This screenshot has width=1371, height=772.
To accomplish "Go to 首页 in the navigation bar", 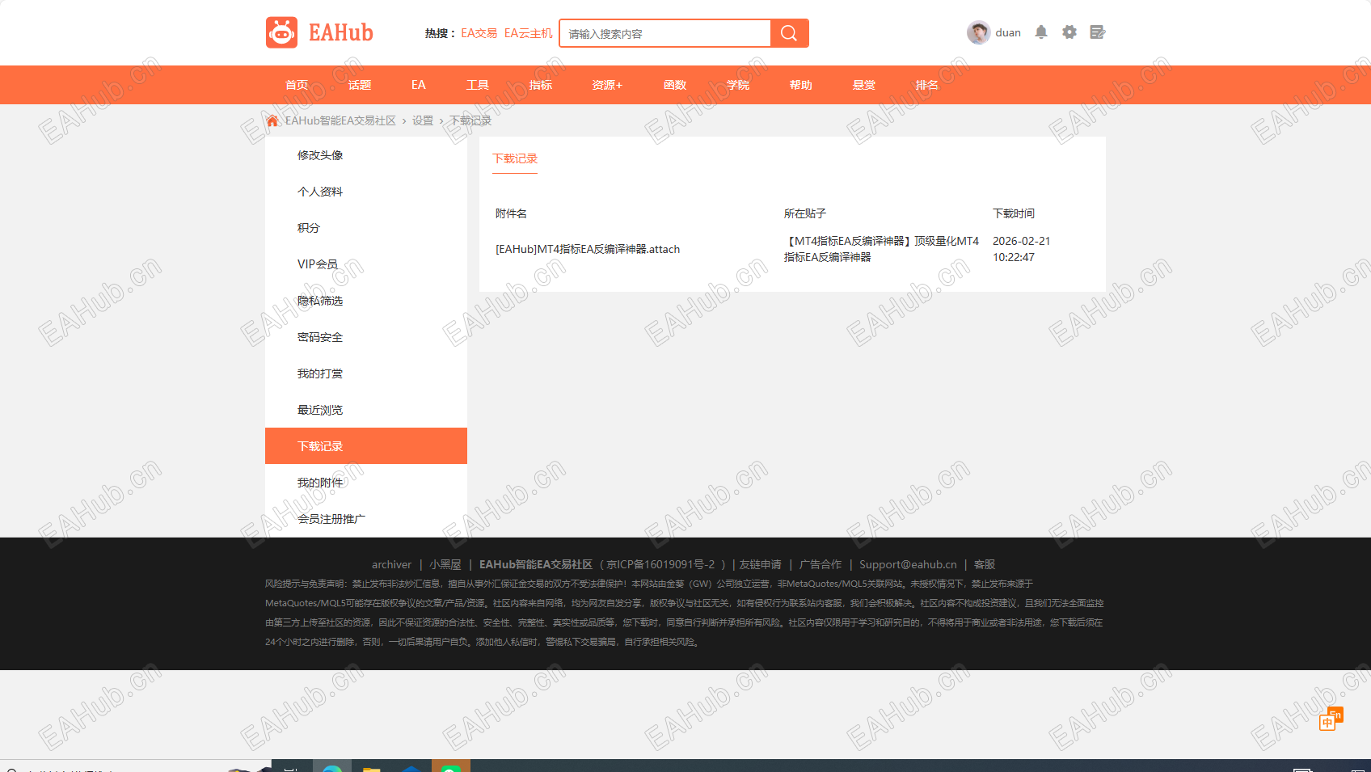I will click(x=297, y=85).
